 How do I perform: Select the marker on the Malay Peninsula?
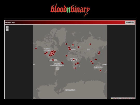click(91, 61)
